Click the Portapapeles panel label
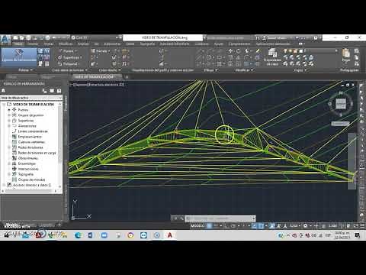 [349, 70]
